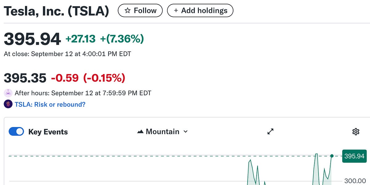
Task: Expand the Mountain dropdown chevron
Action: pyautogui.click(x=186, y=132)
